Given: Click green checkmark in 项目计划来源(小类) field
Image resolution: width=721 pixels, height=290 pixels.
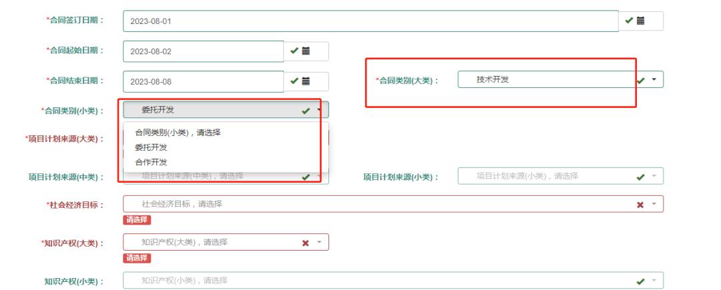Looking at the screenshot, I should [x=640, y=177].
